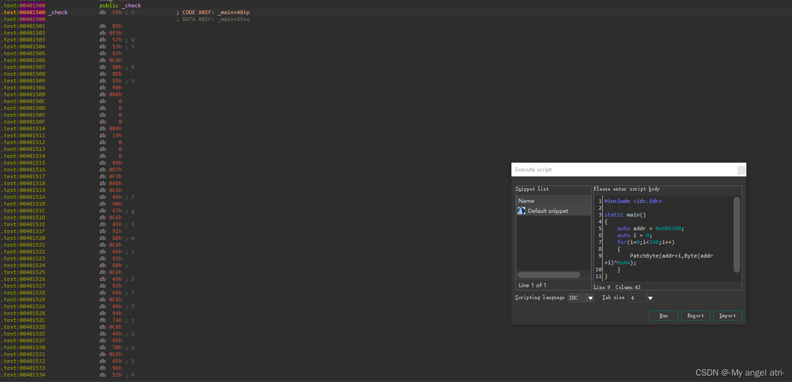The image size is (792, 382).
Task: Click the byte value 93h
Action: 117,286
